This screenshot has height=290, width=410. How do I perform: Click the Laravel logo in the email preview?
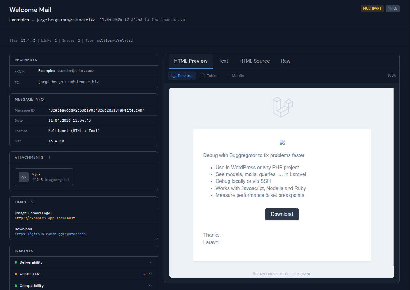[282, 107]
